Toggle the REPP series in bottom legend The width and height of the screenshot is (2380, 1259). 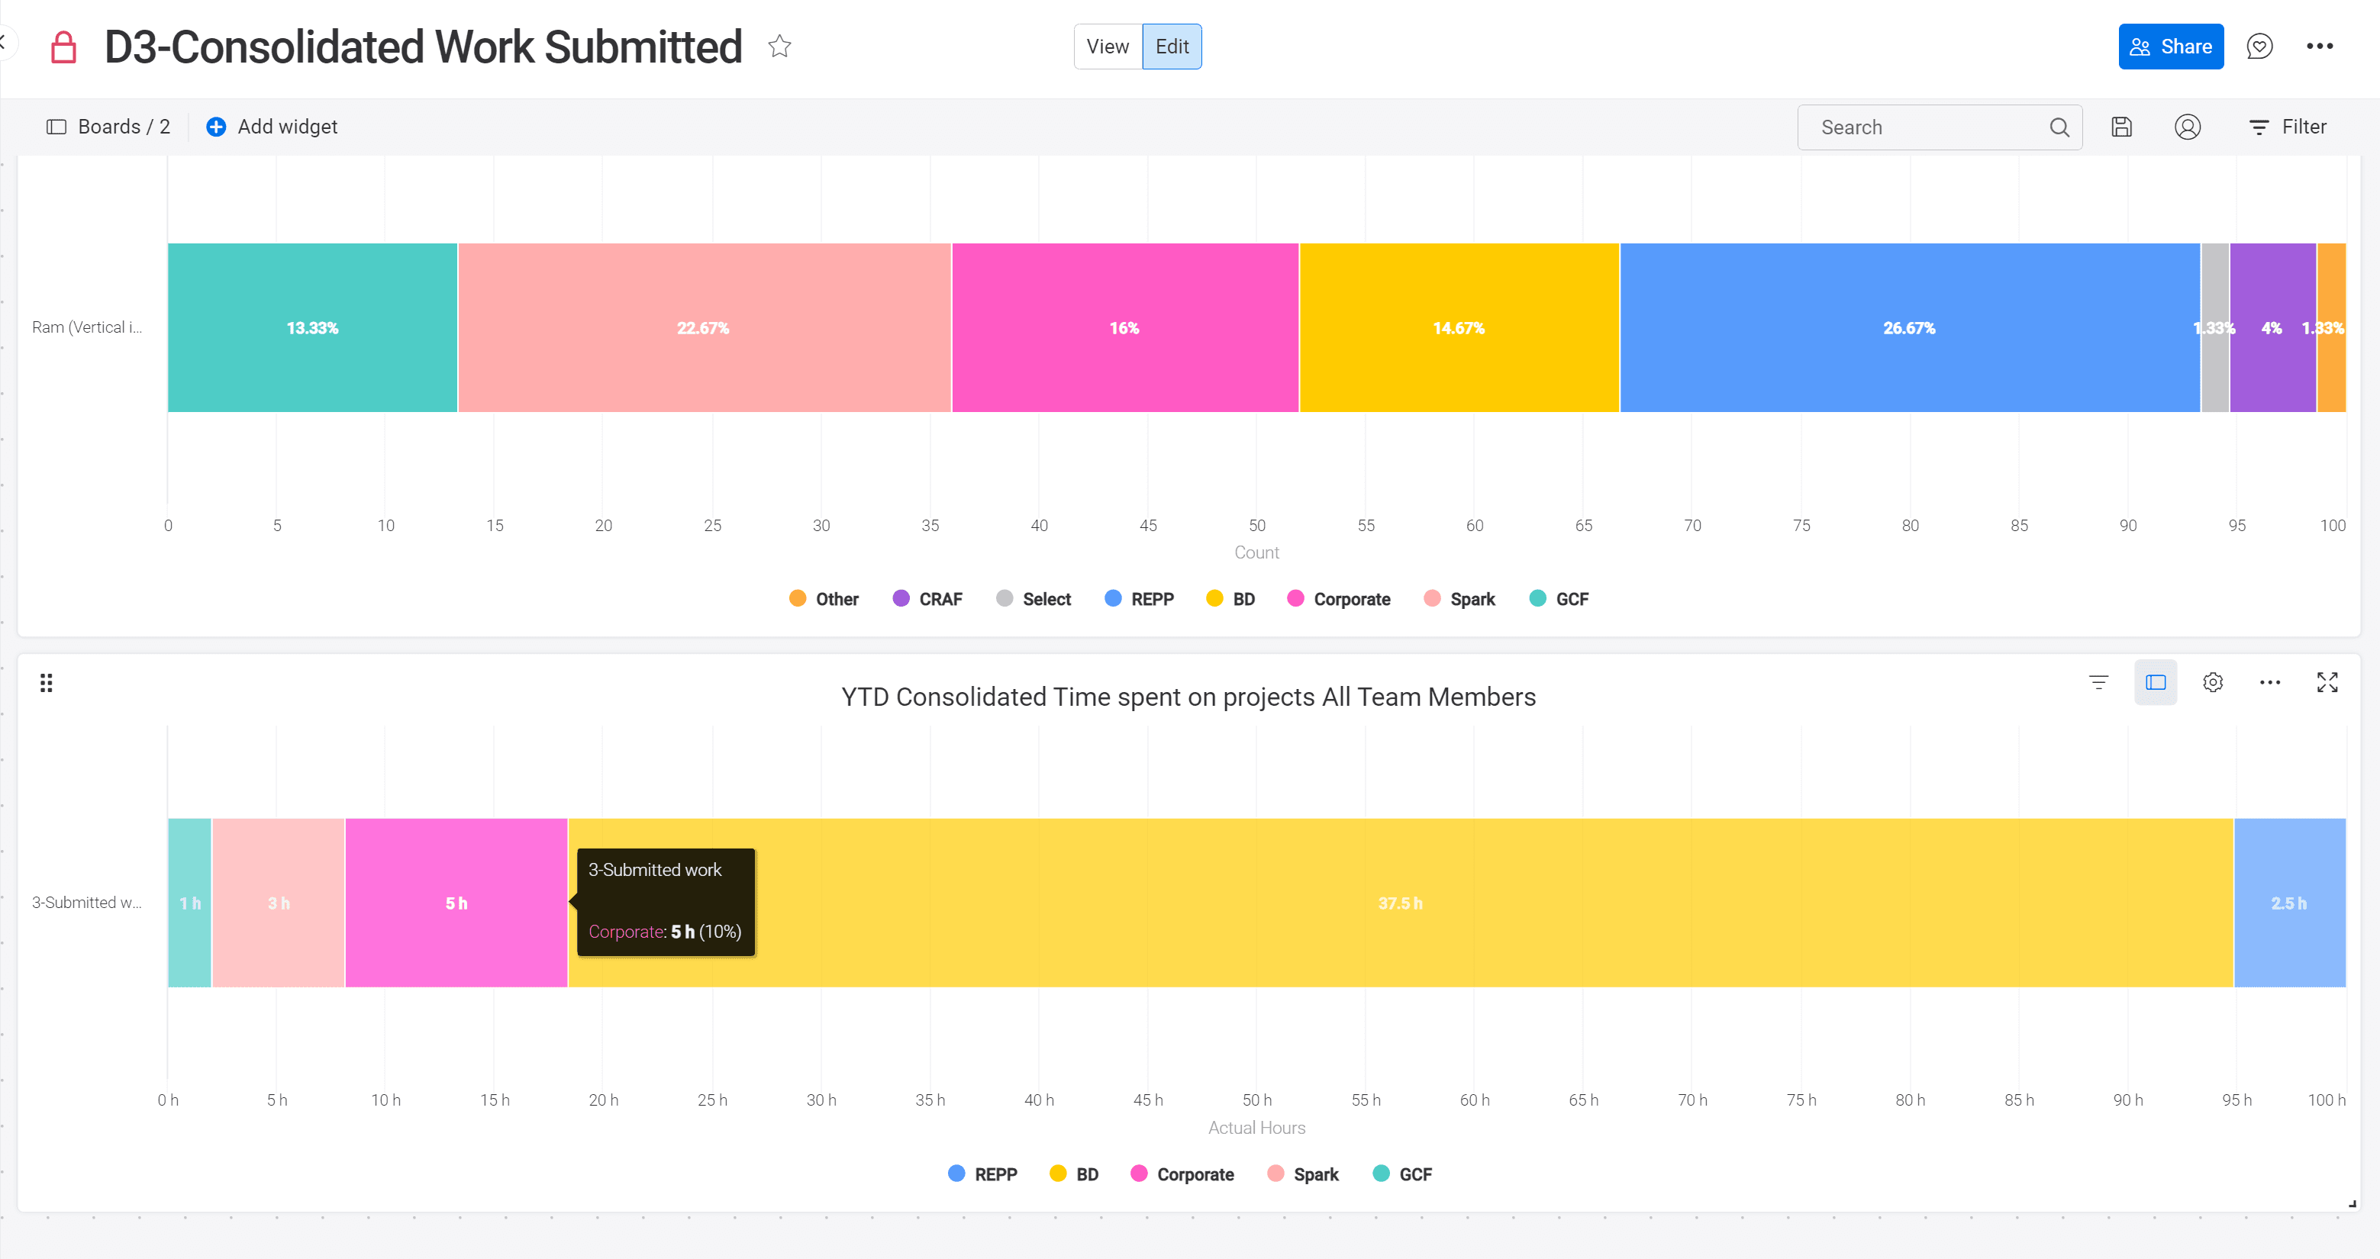pos(983,1174)
